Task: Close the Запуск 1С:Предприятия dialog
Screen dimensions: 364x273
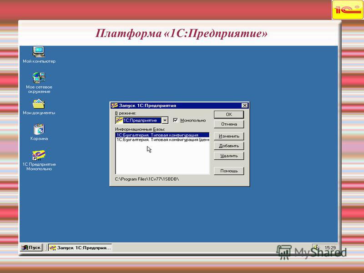Action: pyautogui.click(x=244, y=106)
